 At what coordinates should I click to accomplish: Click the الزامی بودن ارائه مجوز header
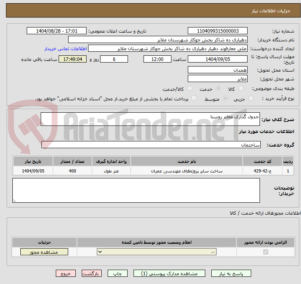[x=266, y=242]
